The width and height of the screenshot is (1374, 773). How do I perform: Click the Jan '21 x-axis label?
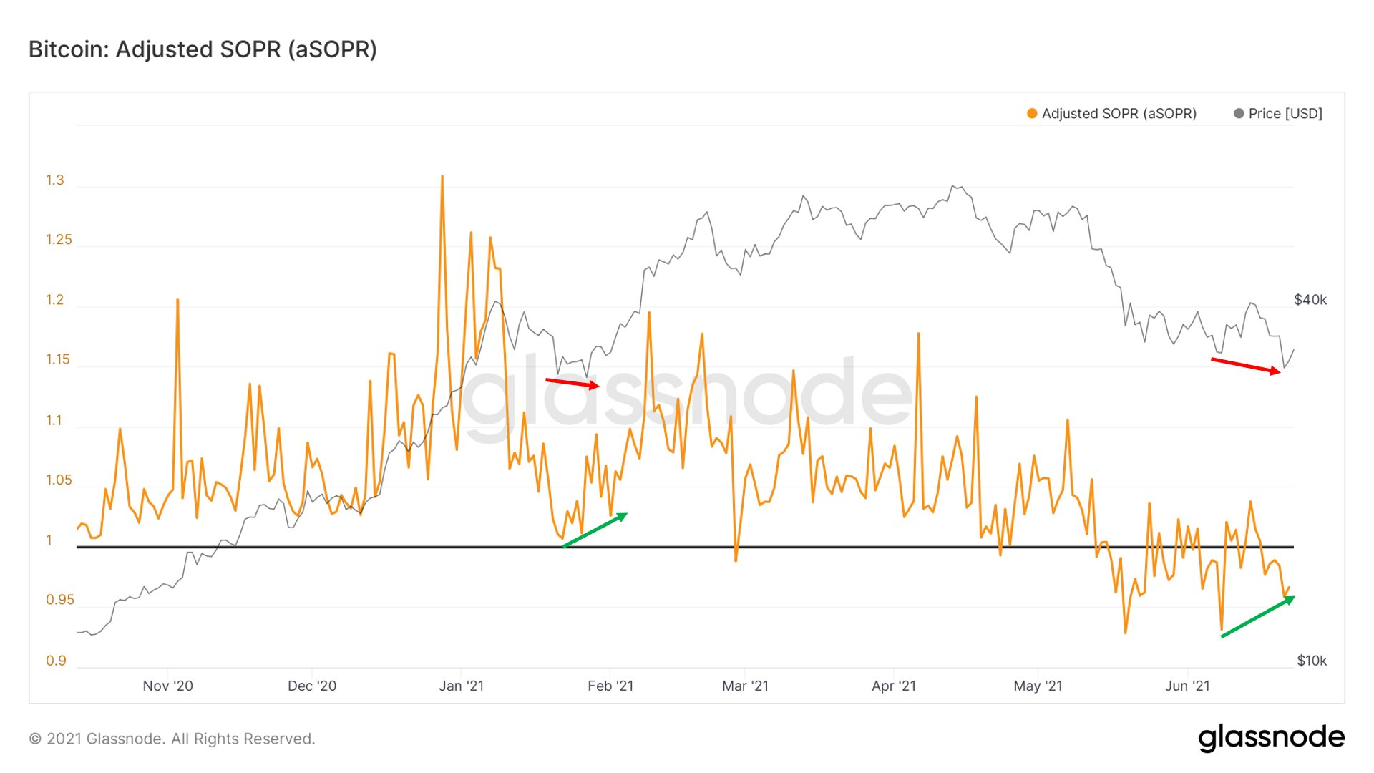pyautogui.click(x=461, y=686)
